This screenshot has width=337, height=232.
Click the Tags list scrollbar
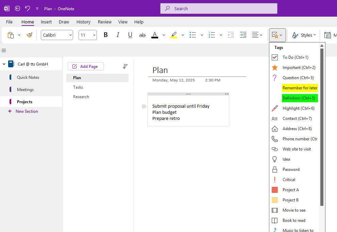(322, 127)
